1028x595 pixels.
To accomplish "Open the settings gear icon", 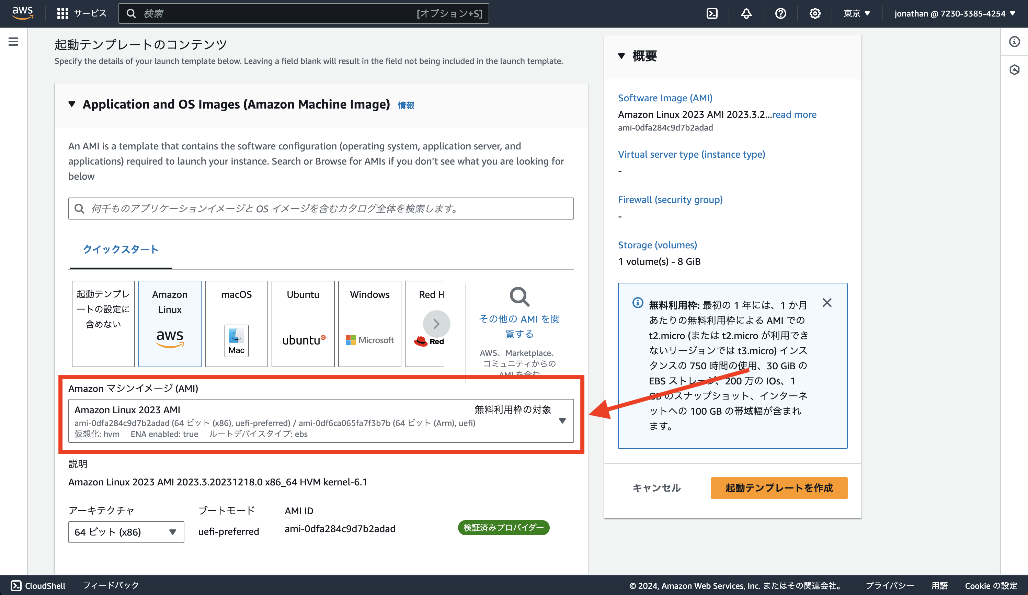I will (815, 13).
